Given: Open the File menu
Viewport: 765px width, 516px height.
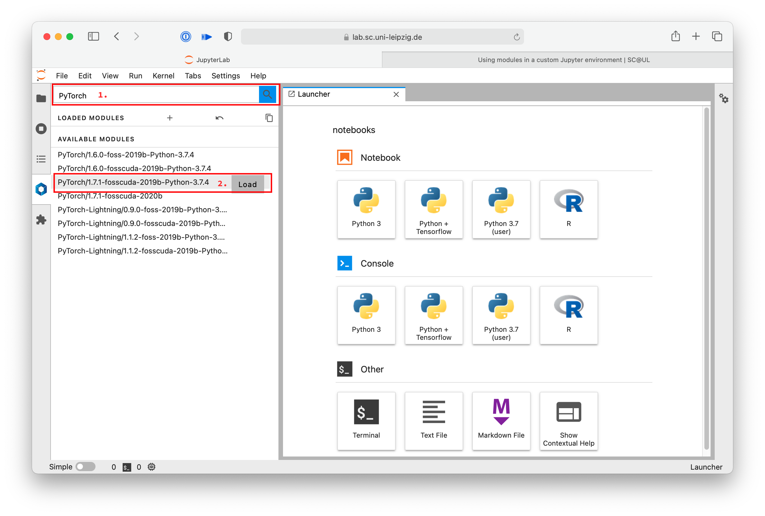Looking at the screenshot, I should [x=62, y=76].
